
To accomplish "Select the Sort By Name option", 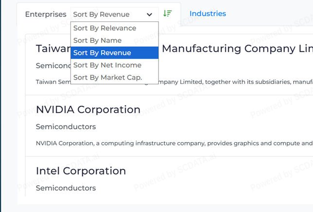I will pyautogui.click(x=98, y=40).
